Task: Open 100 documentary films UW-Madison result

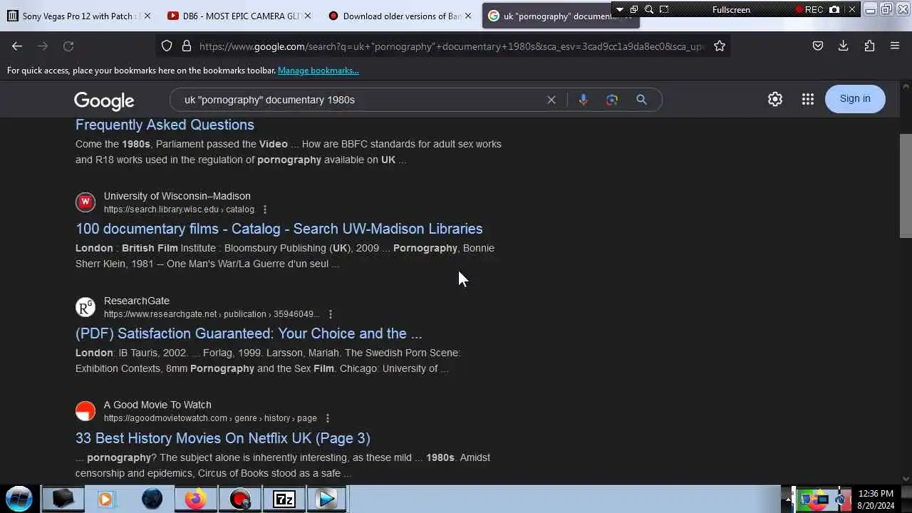Action: point(279,229)
